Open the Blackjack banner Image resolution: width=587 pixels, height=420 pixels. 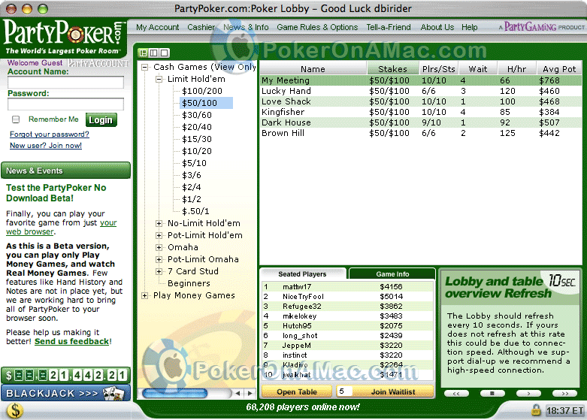coord(65,393)
